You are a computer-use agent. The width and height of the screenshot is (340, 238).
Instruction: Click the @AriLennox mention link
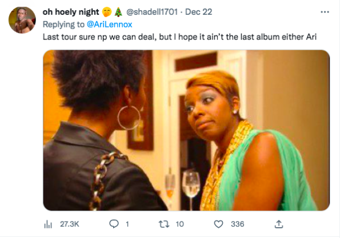click(x=109, y=24)
